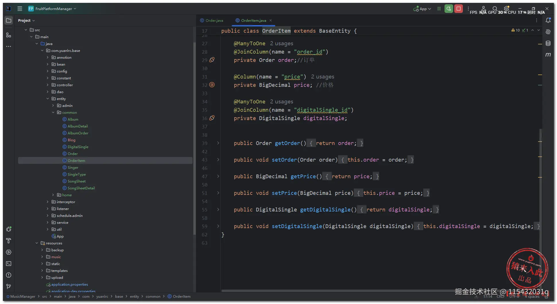Jump to previous highlighted error arrow
Screen dimensions: 557x304
[533, 30]
